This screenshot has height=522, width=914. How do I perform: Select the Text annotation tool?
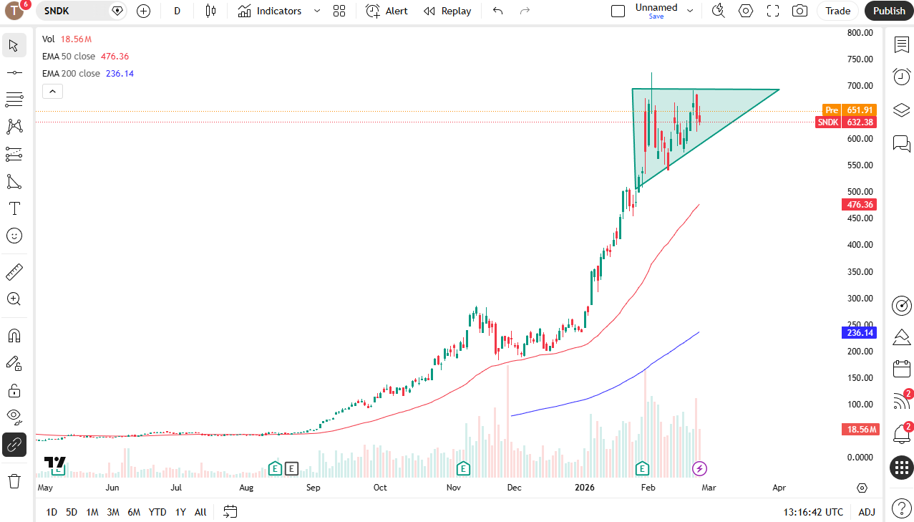tap(14, 208)
